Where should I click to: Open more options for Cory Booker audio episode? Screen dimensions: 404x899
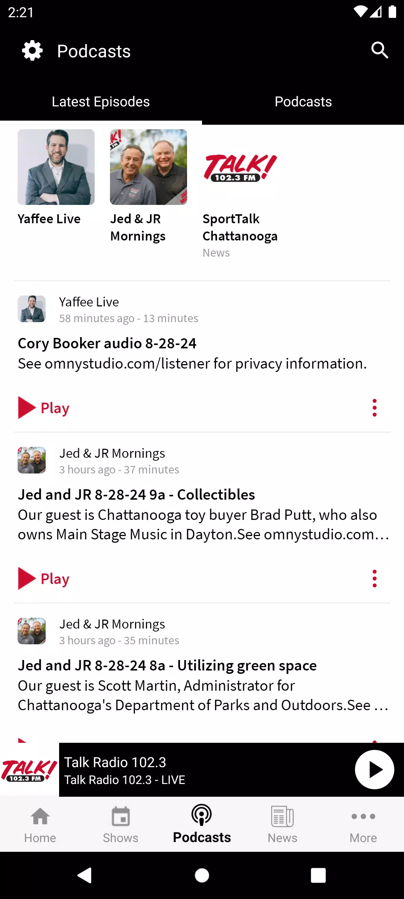374,408
